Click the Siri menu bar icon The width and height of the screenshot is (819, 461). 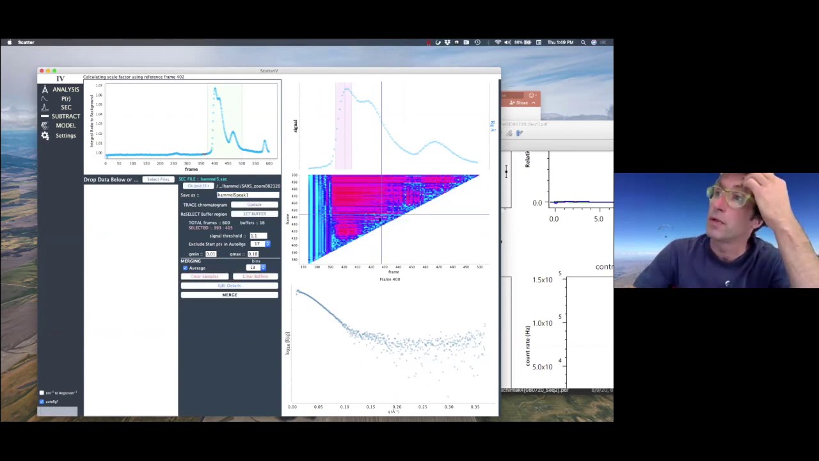tap(594, 42)
